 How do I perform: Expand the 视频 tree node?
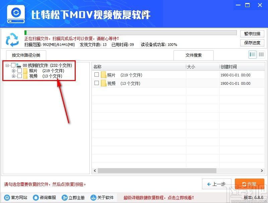tap(13, 76)
